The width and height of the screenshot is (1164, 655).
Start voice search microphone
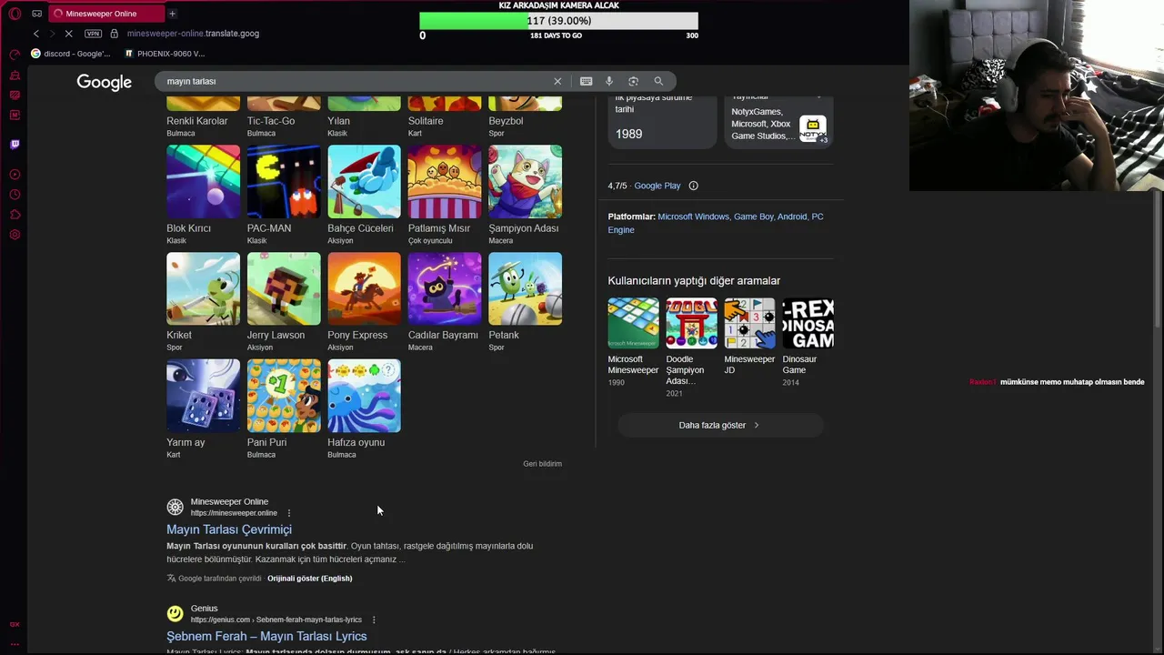tap(609, 81)
